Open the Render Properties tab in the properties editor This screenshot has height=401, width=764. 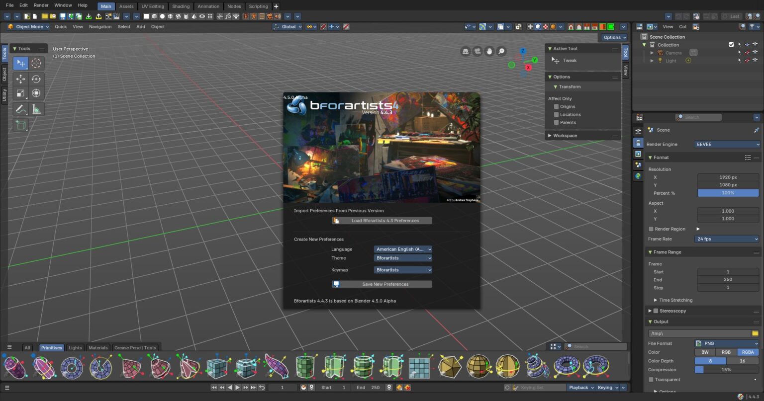tap(638, 131)
